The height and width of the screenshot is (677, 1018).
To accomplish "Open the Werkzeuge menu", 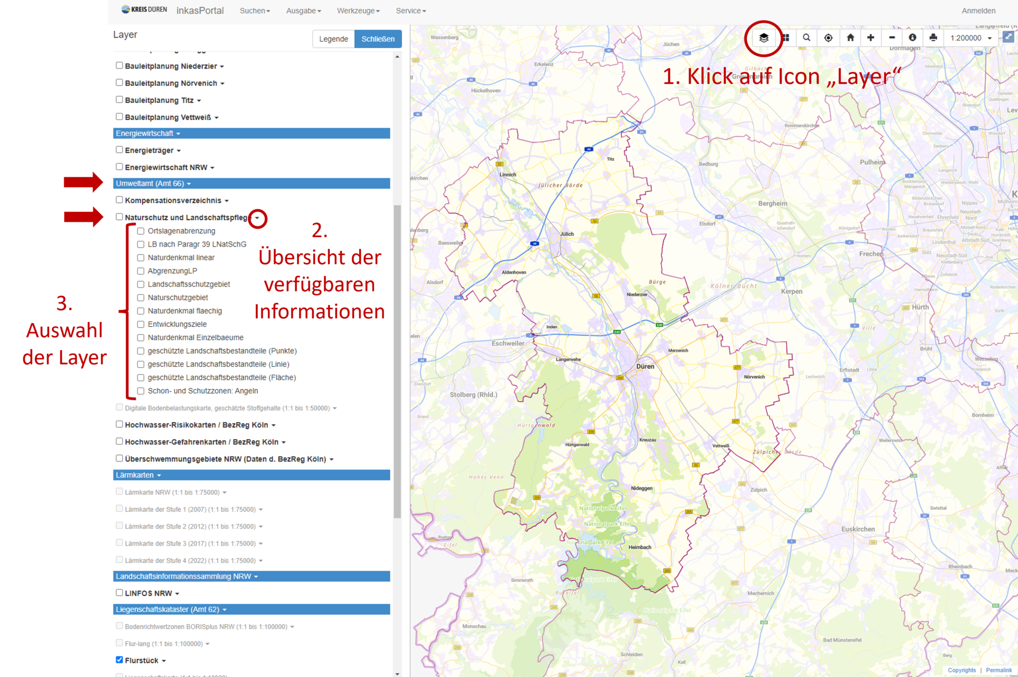I will tap(358, 11).
